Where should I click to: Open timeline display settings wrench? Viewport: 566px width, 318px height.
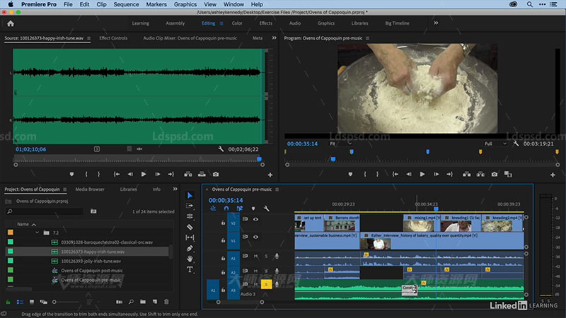(267, 208)
